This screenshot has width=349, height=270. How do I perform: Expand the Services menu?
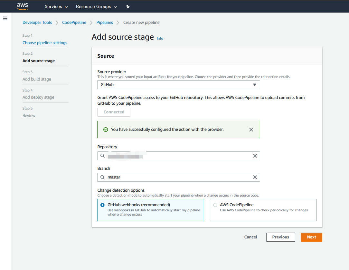click(x=56, y=7)
